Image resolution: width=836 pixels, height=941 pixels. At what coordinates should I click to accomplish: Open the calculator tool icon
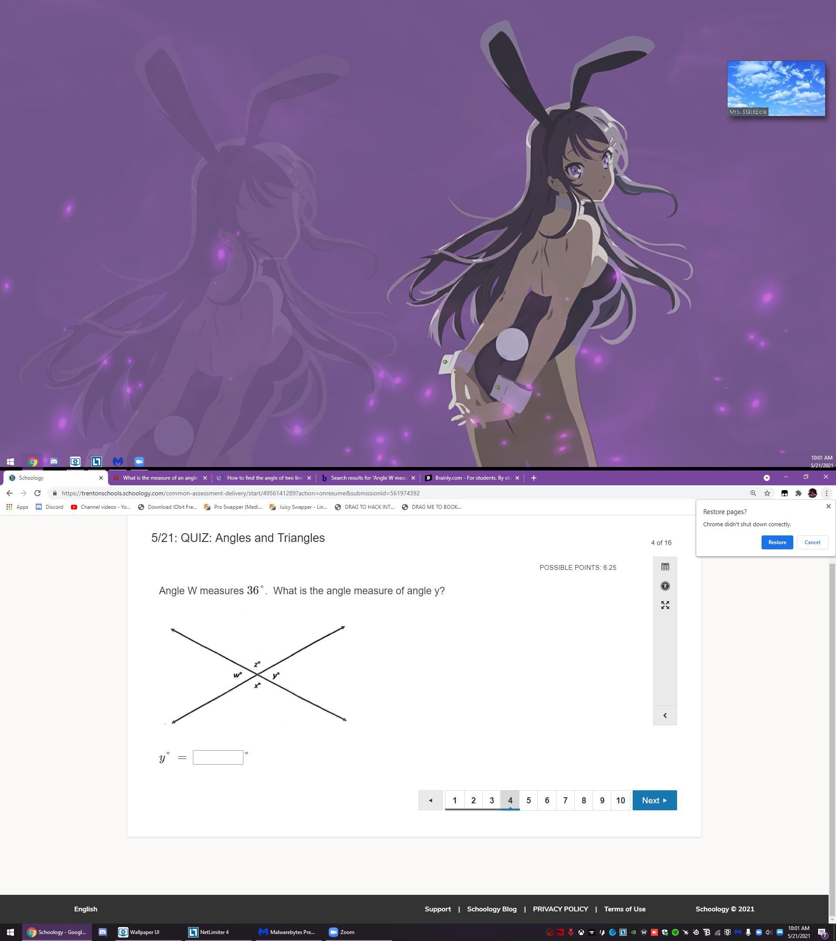665,567
